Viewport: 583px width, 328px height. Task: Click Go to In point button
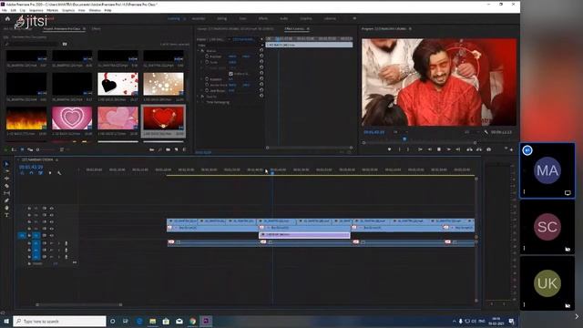coord(420,149)
